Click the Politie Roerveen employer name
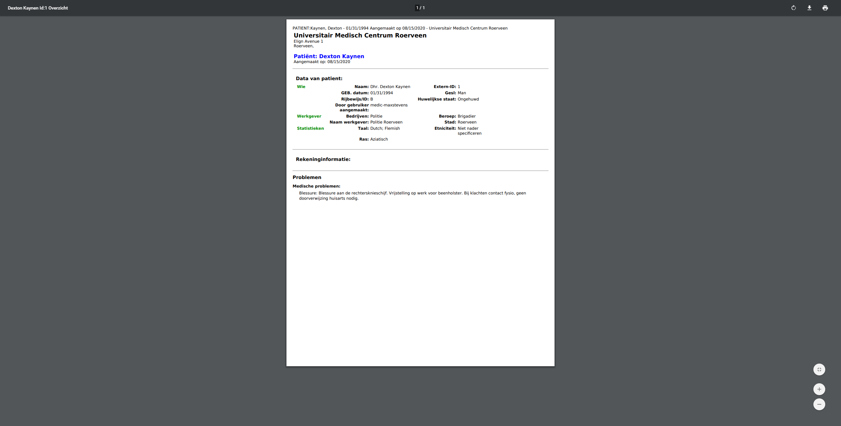The height and width of the screenshot is (426, 841). [x=386, y=122]
